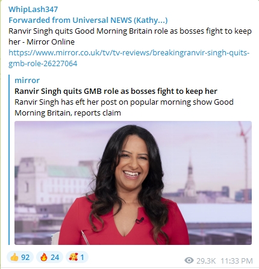The height and width of the screenshot is (269, 259).
Task: Click the 29.3K view count
Action: [206, 261]
